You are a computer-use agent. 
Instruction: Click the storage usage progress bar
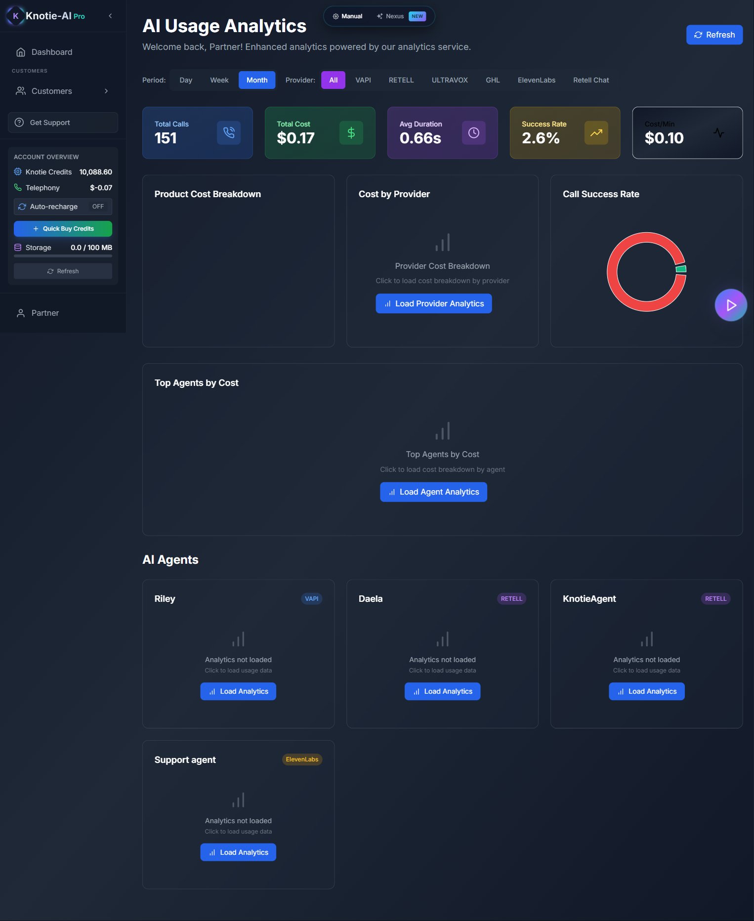point(63,256)
